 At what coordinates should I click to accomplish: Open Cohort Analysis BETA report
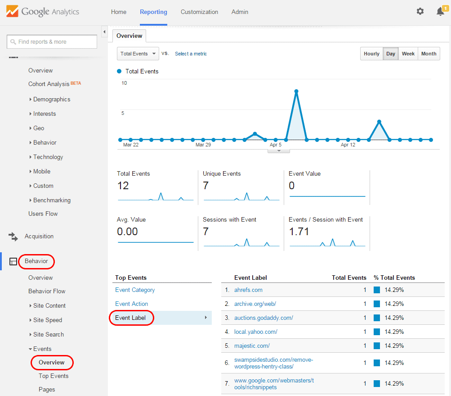[x=55, y=84]
